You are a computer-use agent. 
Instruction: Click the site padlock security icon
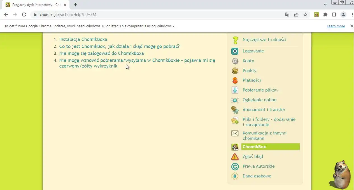click(x=35, y=15)
